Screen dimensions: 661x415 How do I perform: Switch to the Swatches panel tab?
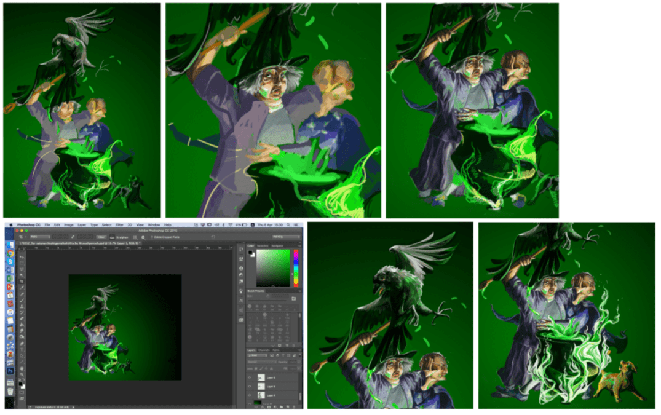pyautogui.click(x=263, y=245)
